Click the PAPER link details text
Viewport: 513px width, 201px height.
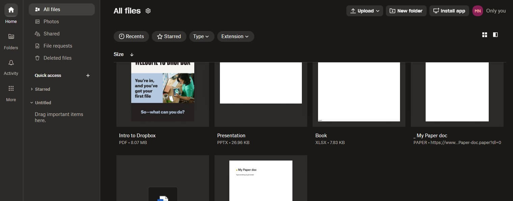tap(457, 143)
